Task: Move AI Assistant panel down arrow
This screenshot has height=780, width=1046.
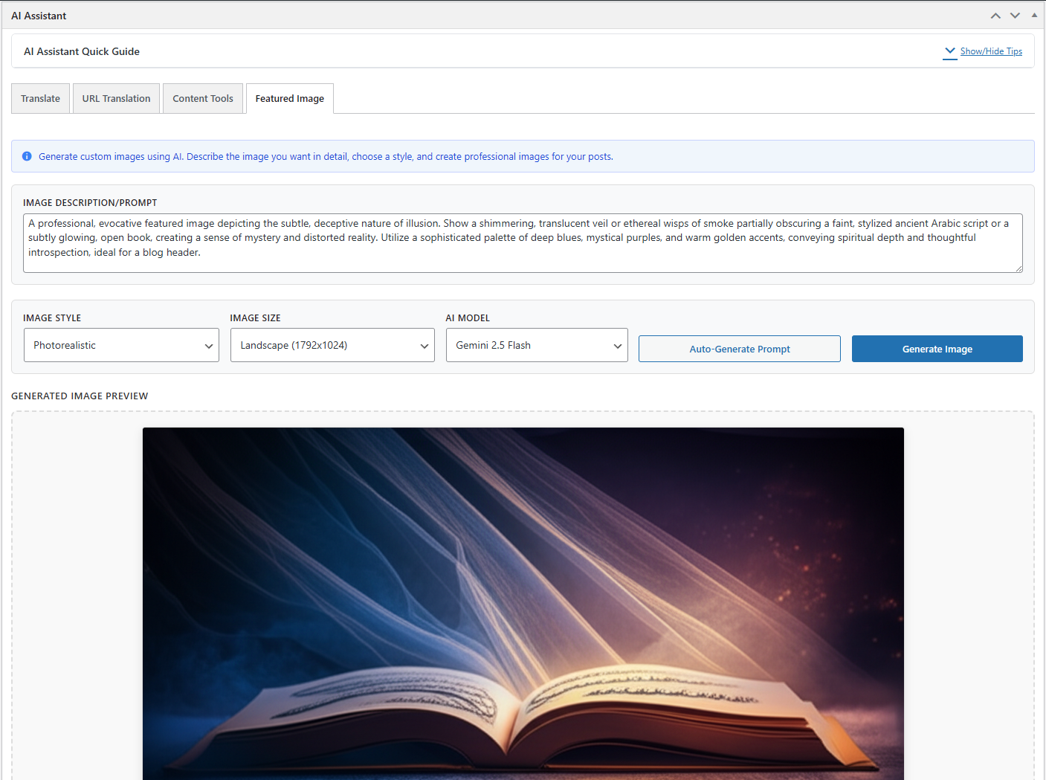Action: coord(1015,16)
